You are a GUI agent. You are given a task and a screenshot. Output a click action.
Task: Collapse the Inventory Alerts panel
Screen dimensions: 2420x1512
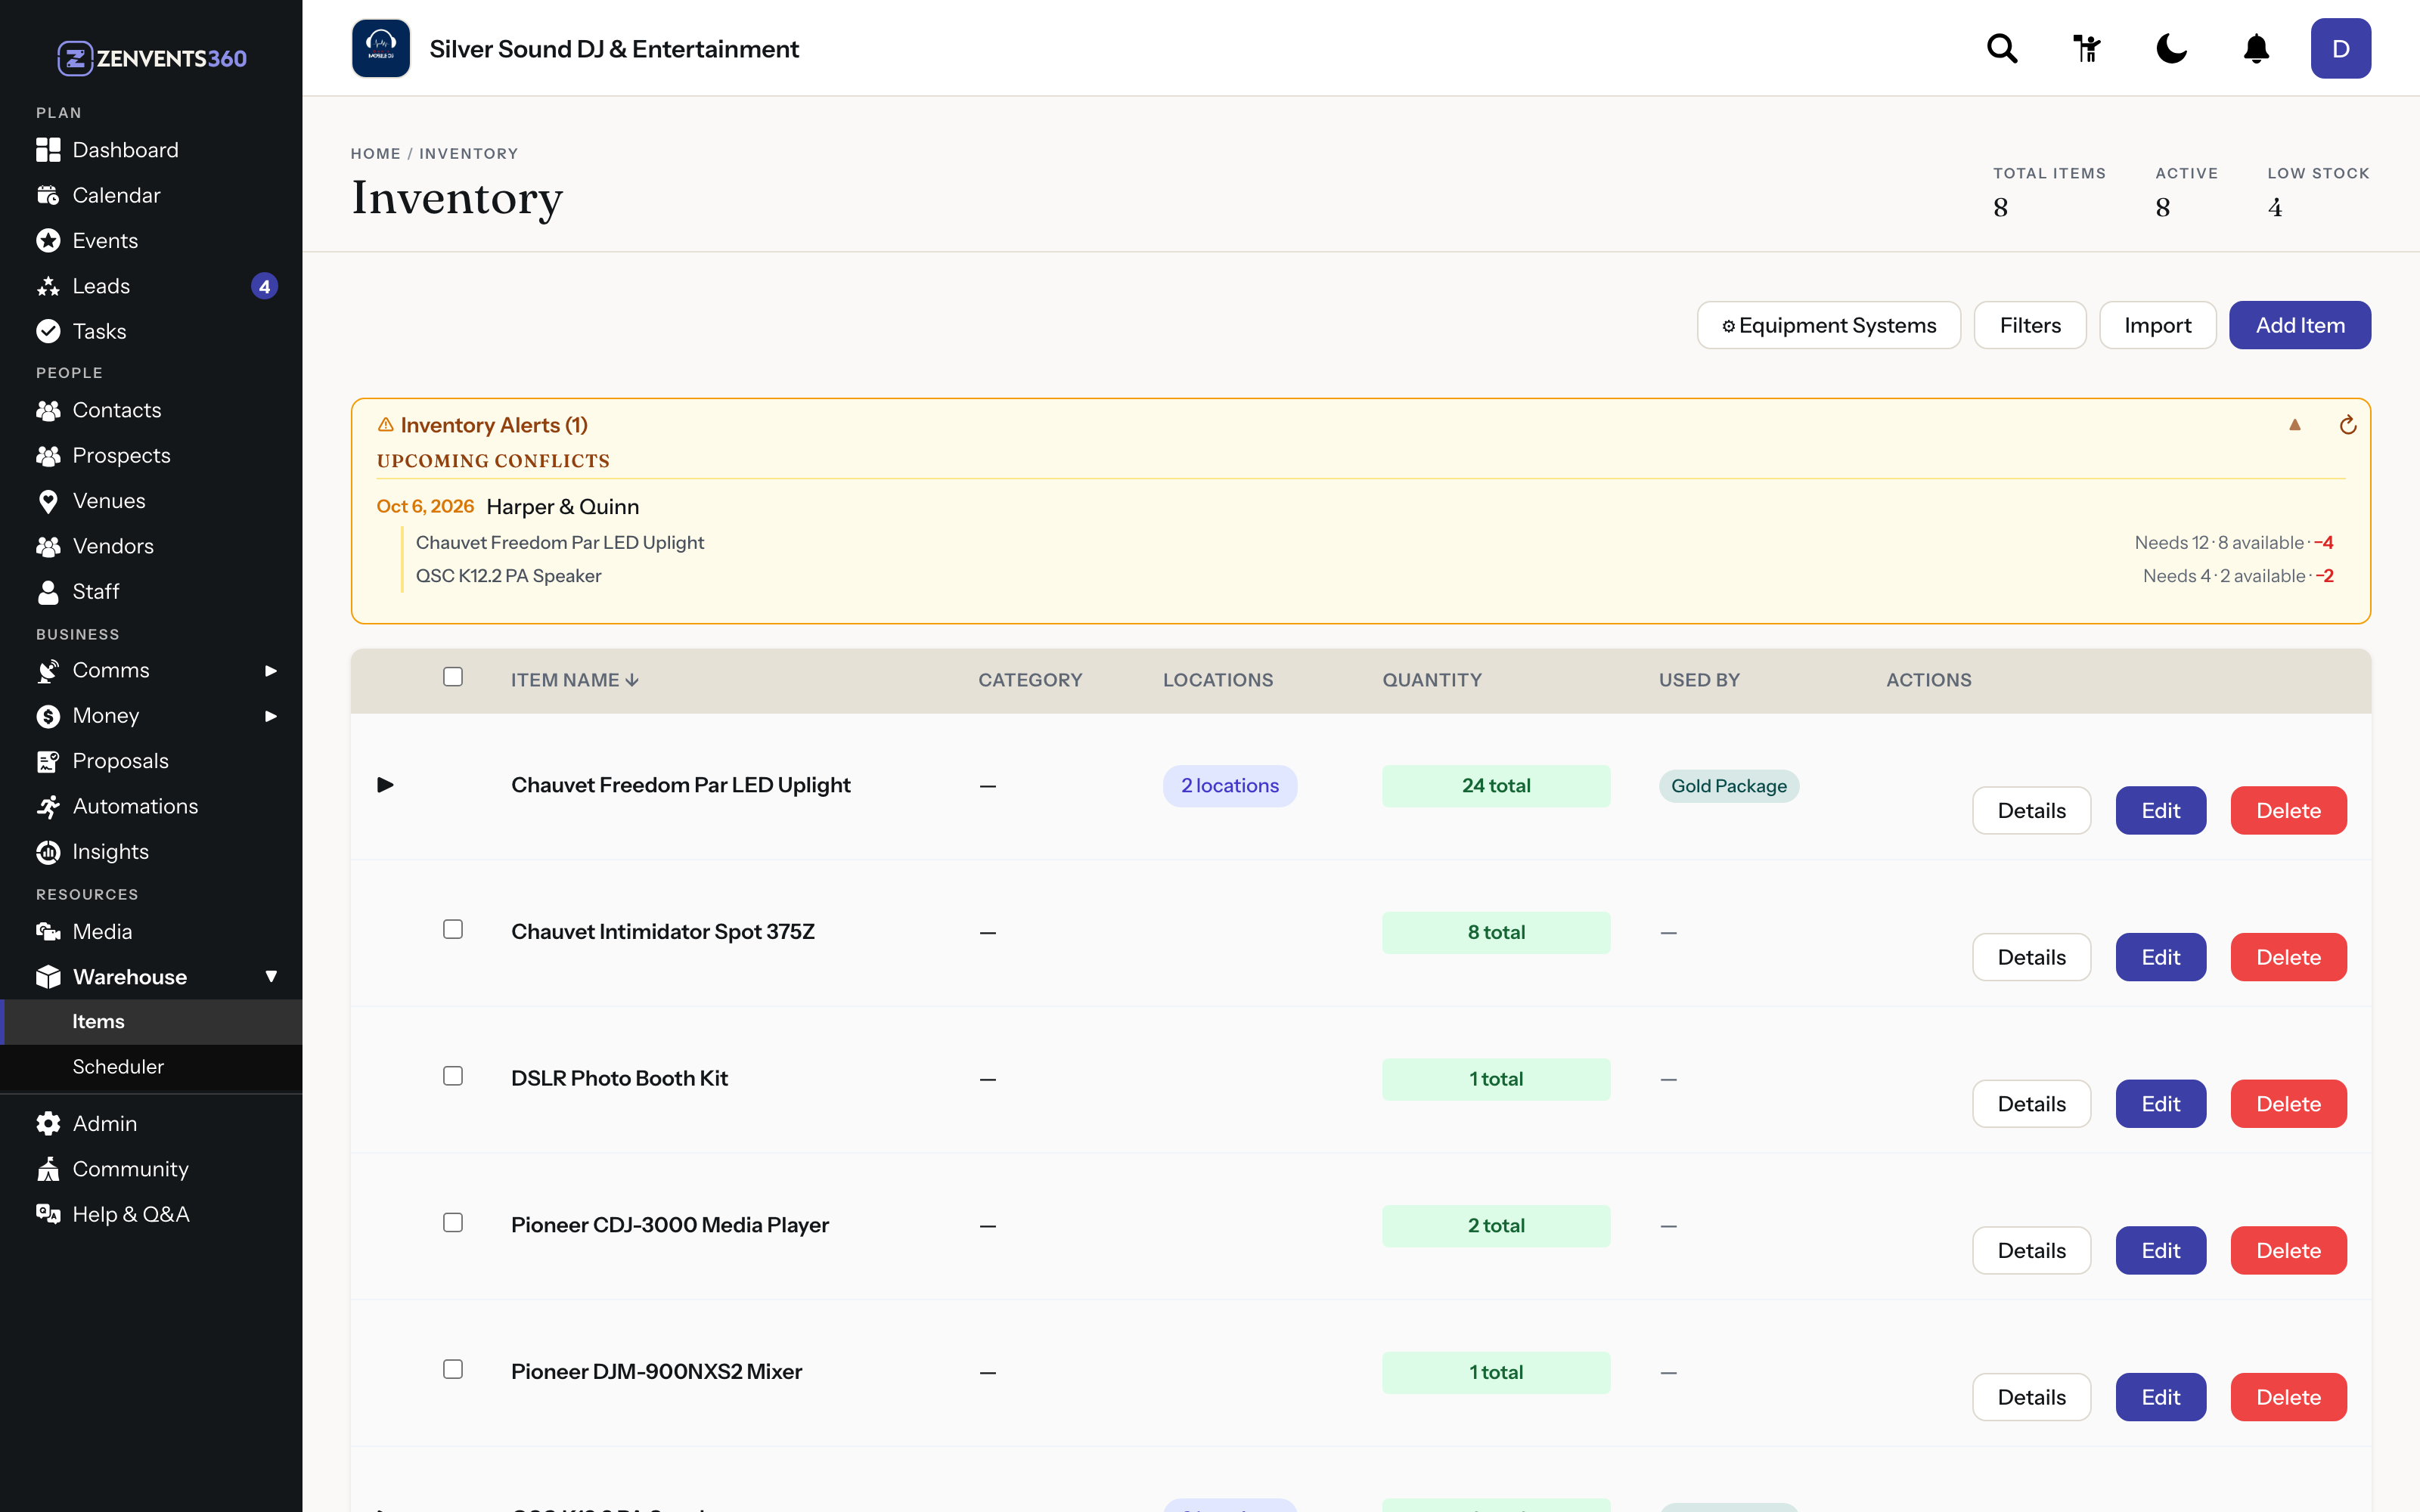pos(2295,425)
